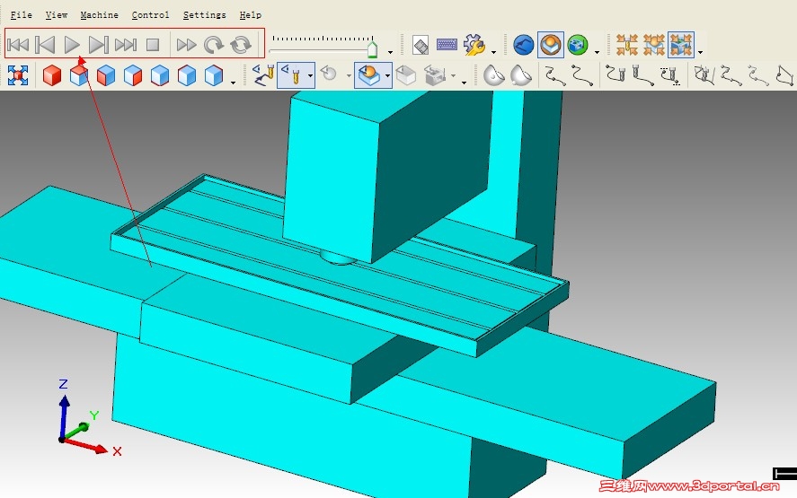Viewport: 797px width, 498px height.
Task: Select the cube icon with red right face
Action: pyautogui.click(x=133, y=75)
